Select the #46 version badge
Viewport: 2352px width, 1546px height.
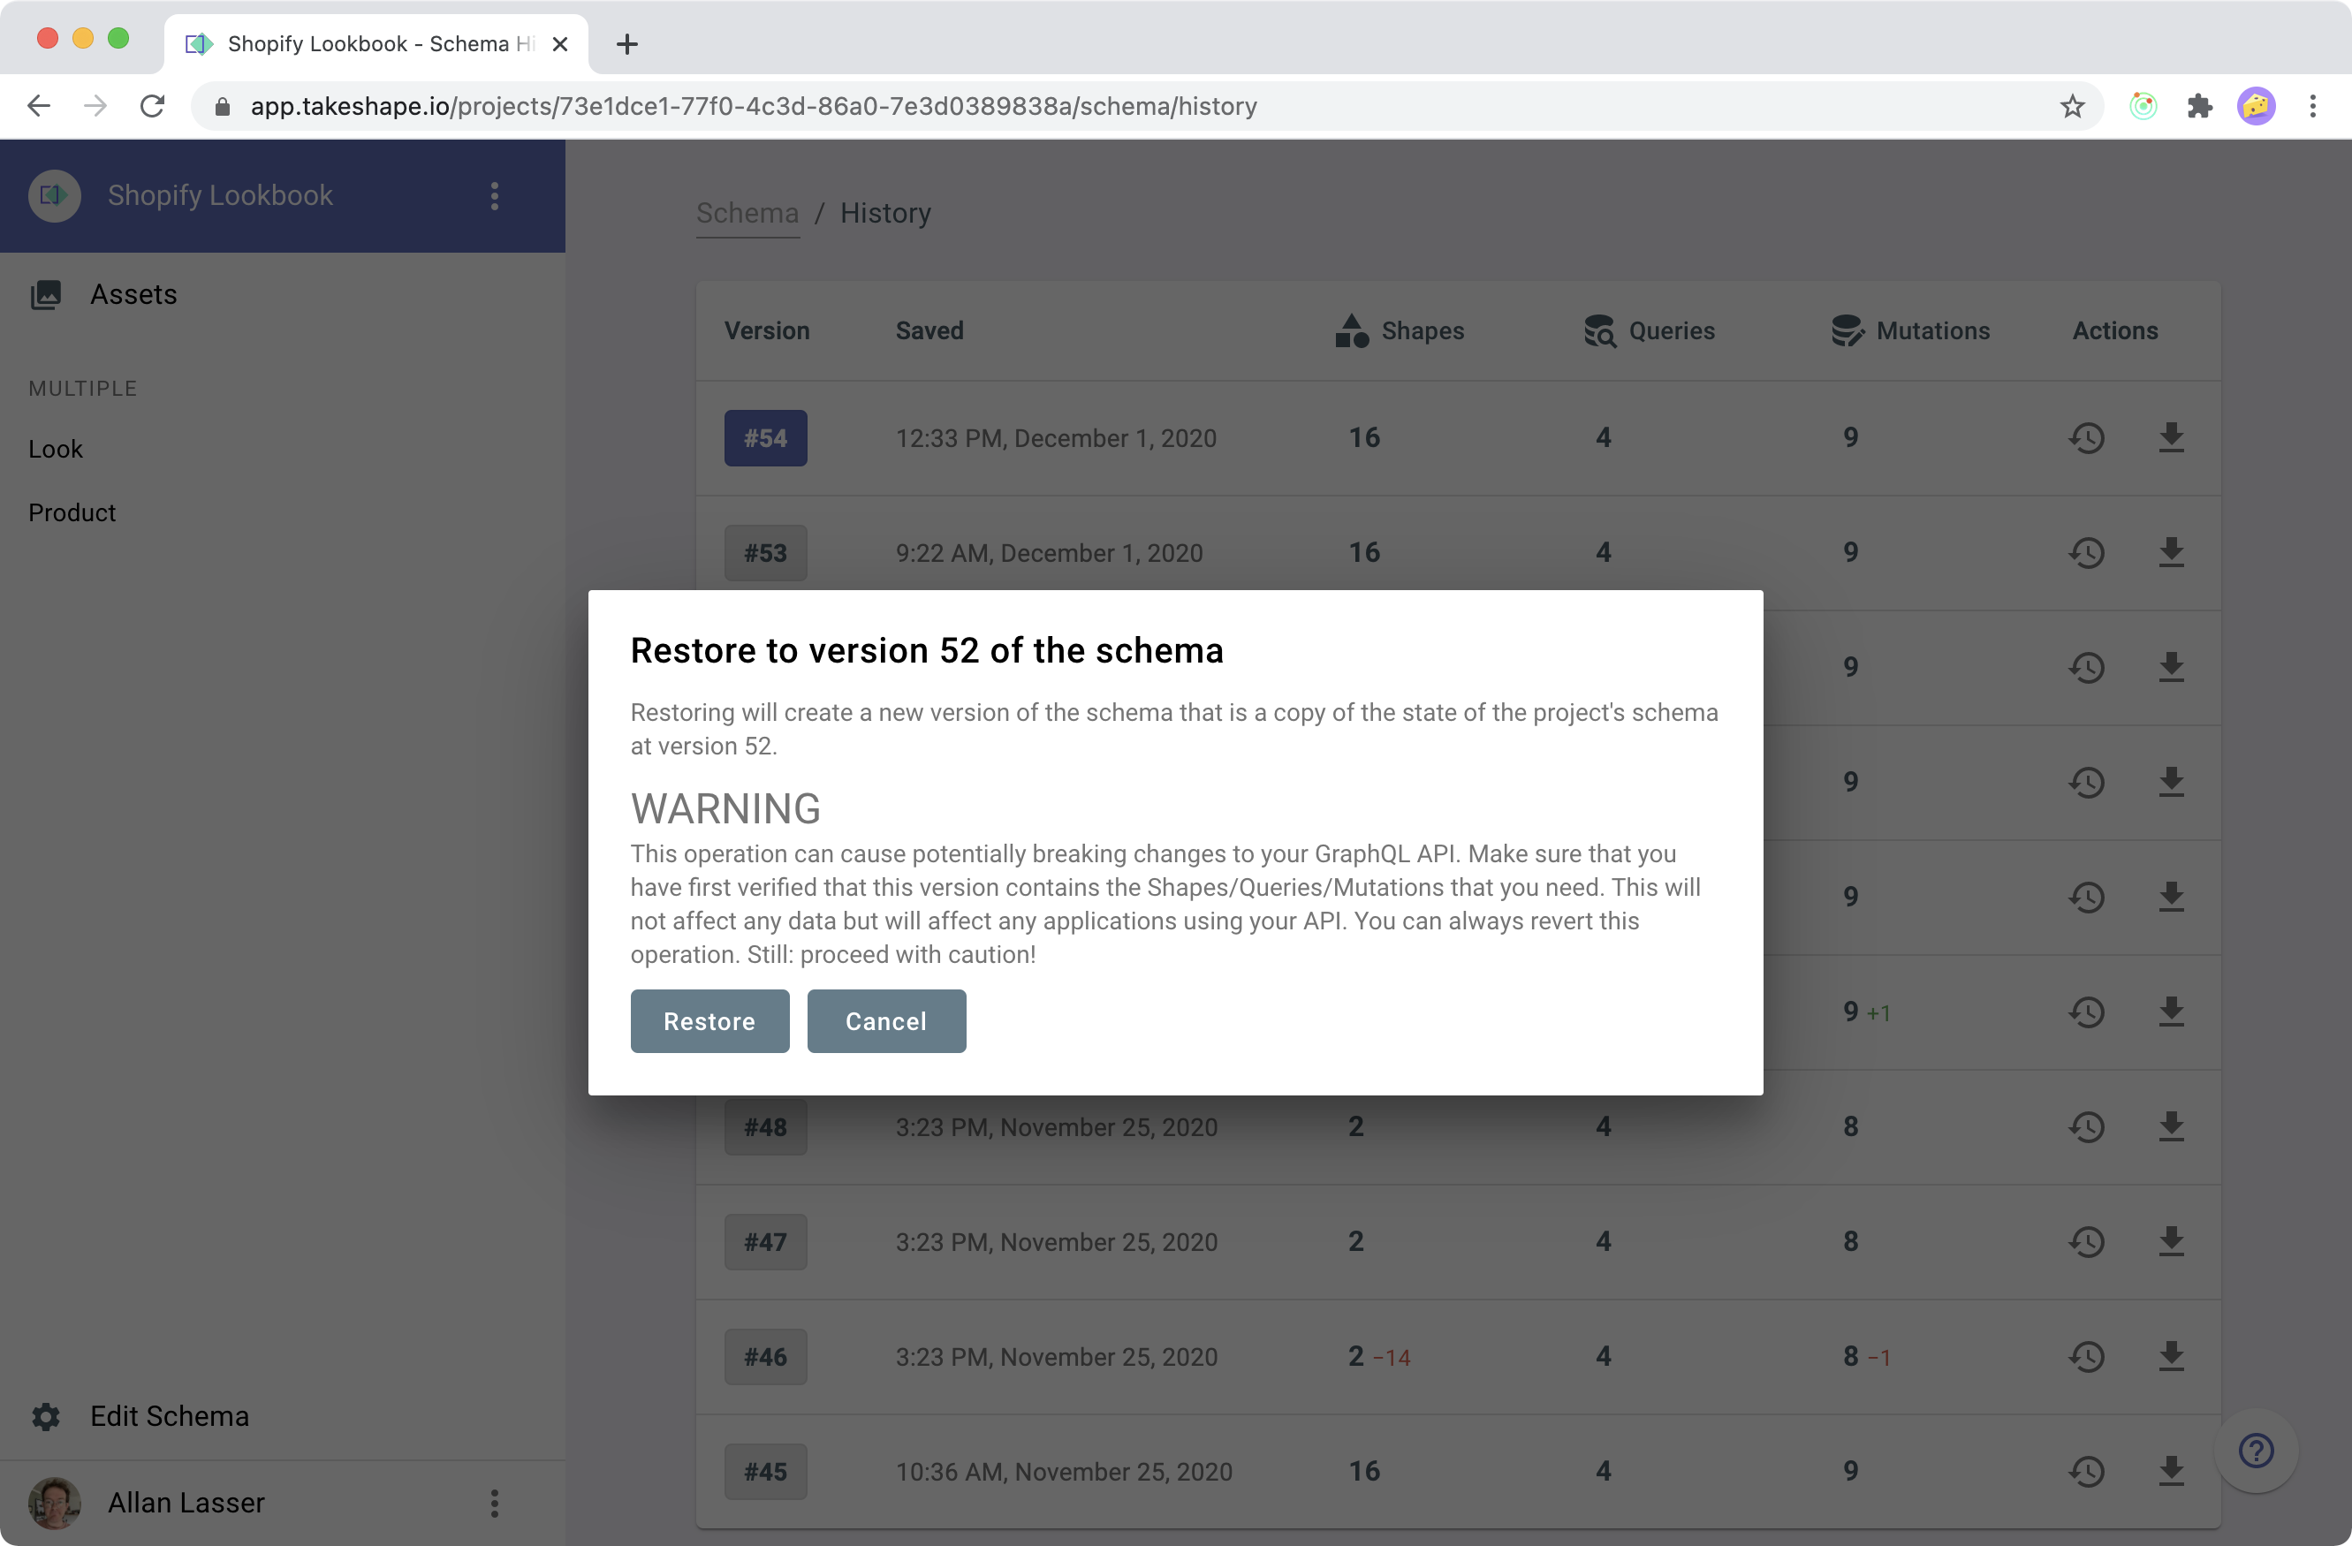tap(766, 1356)
